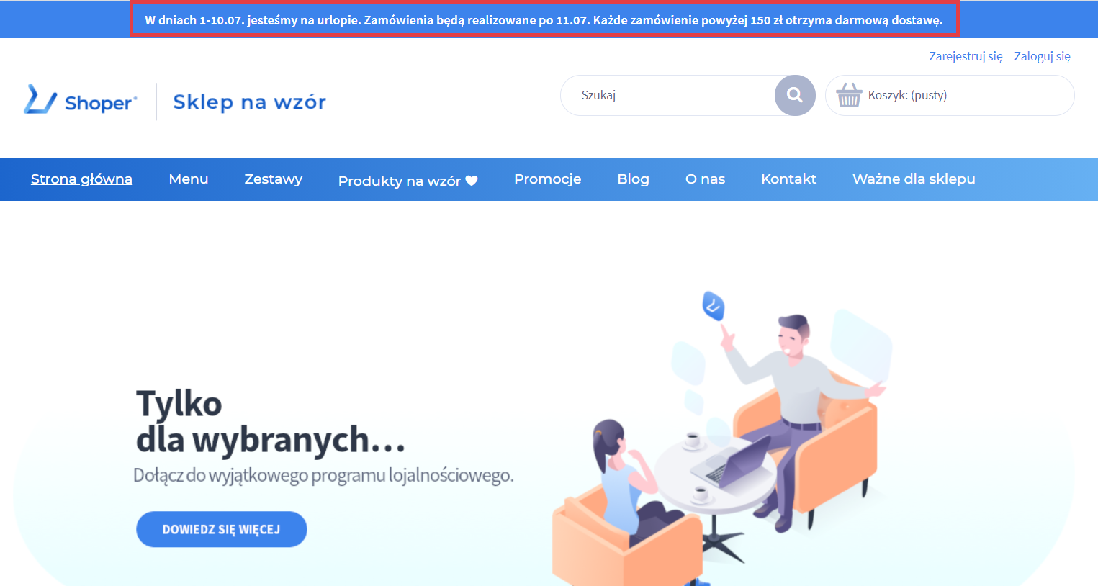Open Ważne dla sklepu menu item
The height and width of the screenshot is (586, 1098).
click(x=914, y=179)
